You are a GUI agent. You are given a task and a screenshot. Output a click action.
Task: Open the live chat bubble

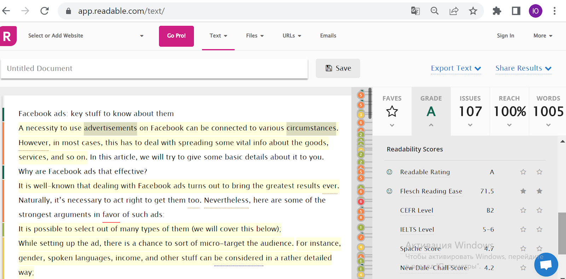coord(546,265)
